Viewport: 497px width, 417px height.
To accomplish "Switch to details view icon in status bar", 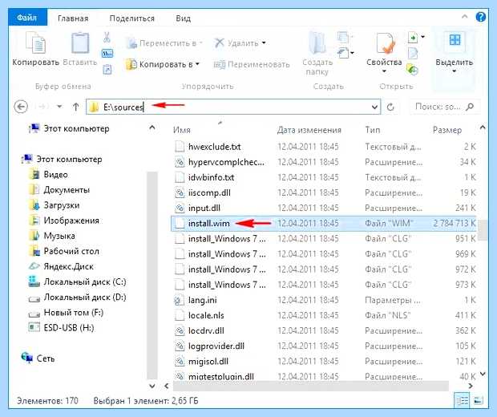I will click(462, 401).
